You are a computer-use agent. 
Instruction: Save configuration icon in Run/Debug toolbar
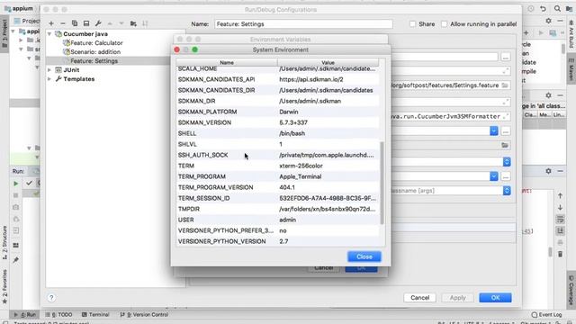point(86,23)
